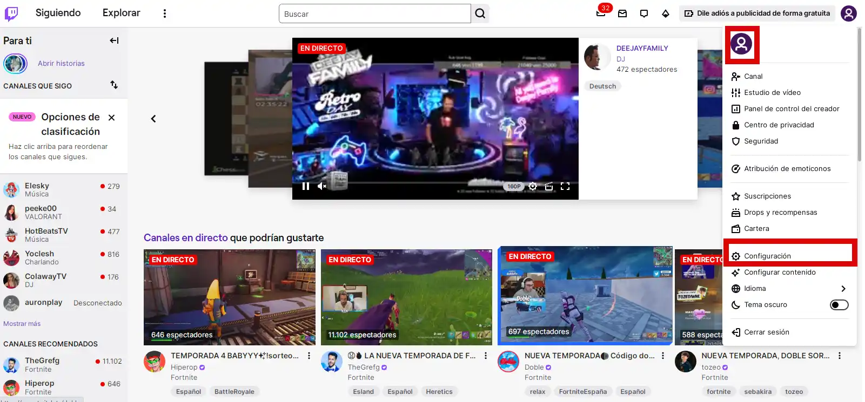Image resolution: width=865 pixels, height=402 pixels.
Task: Click the Deutsch language tag
Action: 602,86
